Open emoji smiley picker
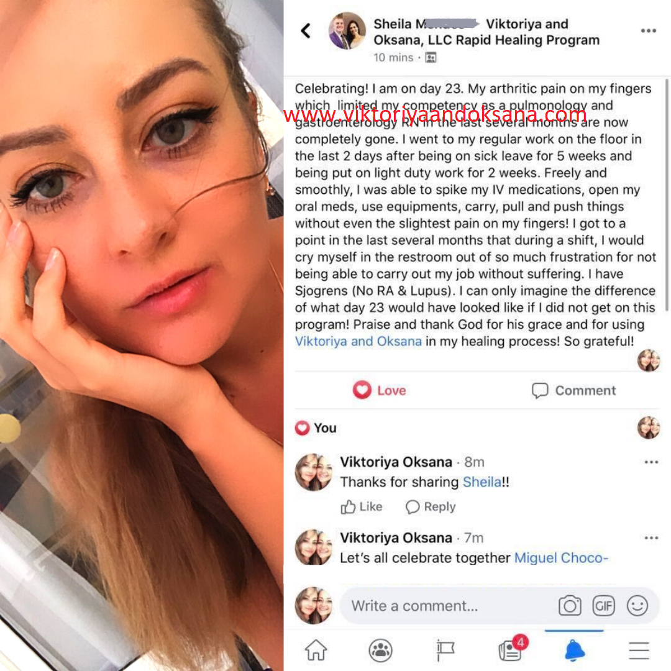The width and height of the screenshot is (671, 671). point(637,606)
